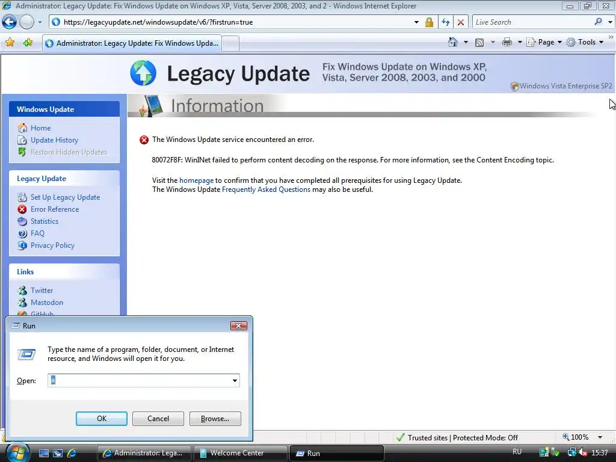Open the Tools menu

pyautogui.click(x=585, y=42)
